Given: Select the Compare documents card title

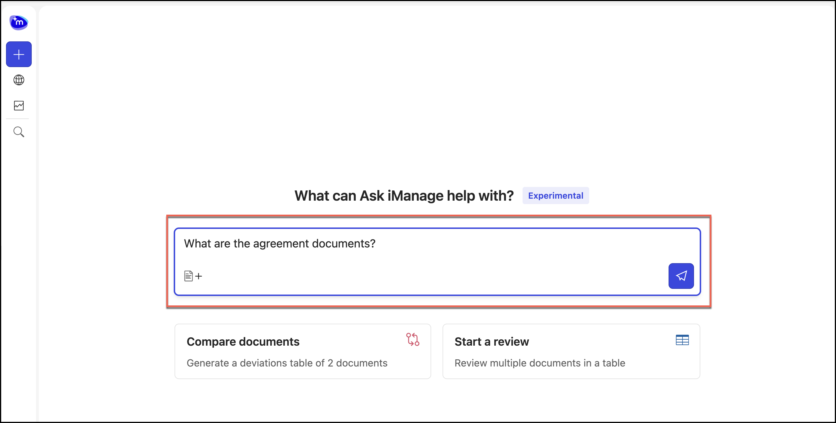Looking at the screenshot, I should (243, 342).
